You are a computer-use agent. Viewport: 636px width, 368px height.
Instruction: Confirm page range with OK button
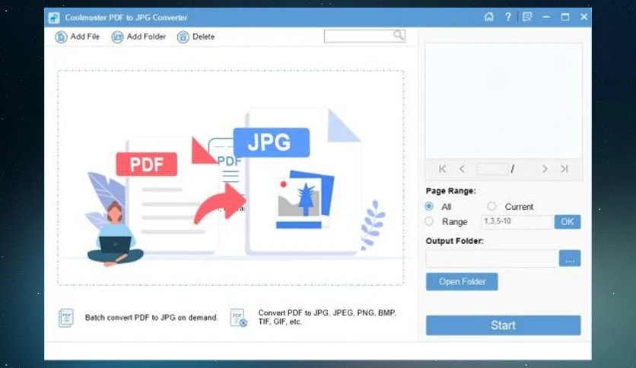568,222
